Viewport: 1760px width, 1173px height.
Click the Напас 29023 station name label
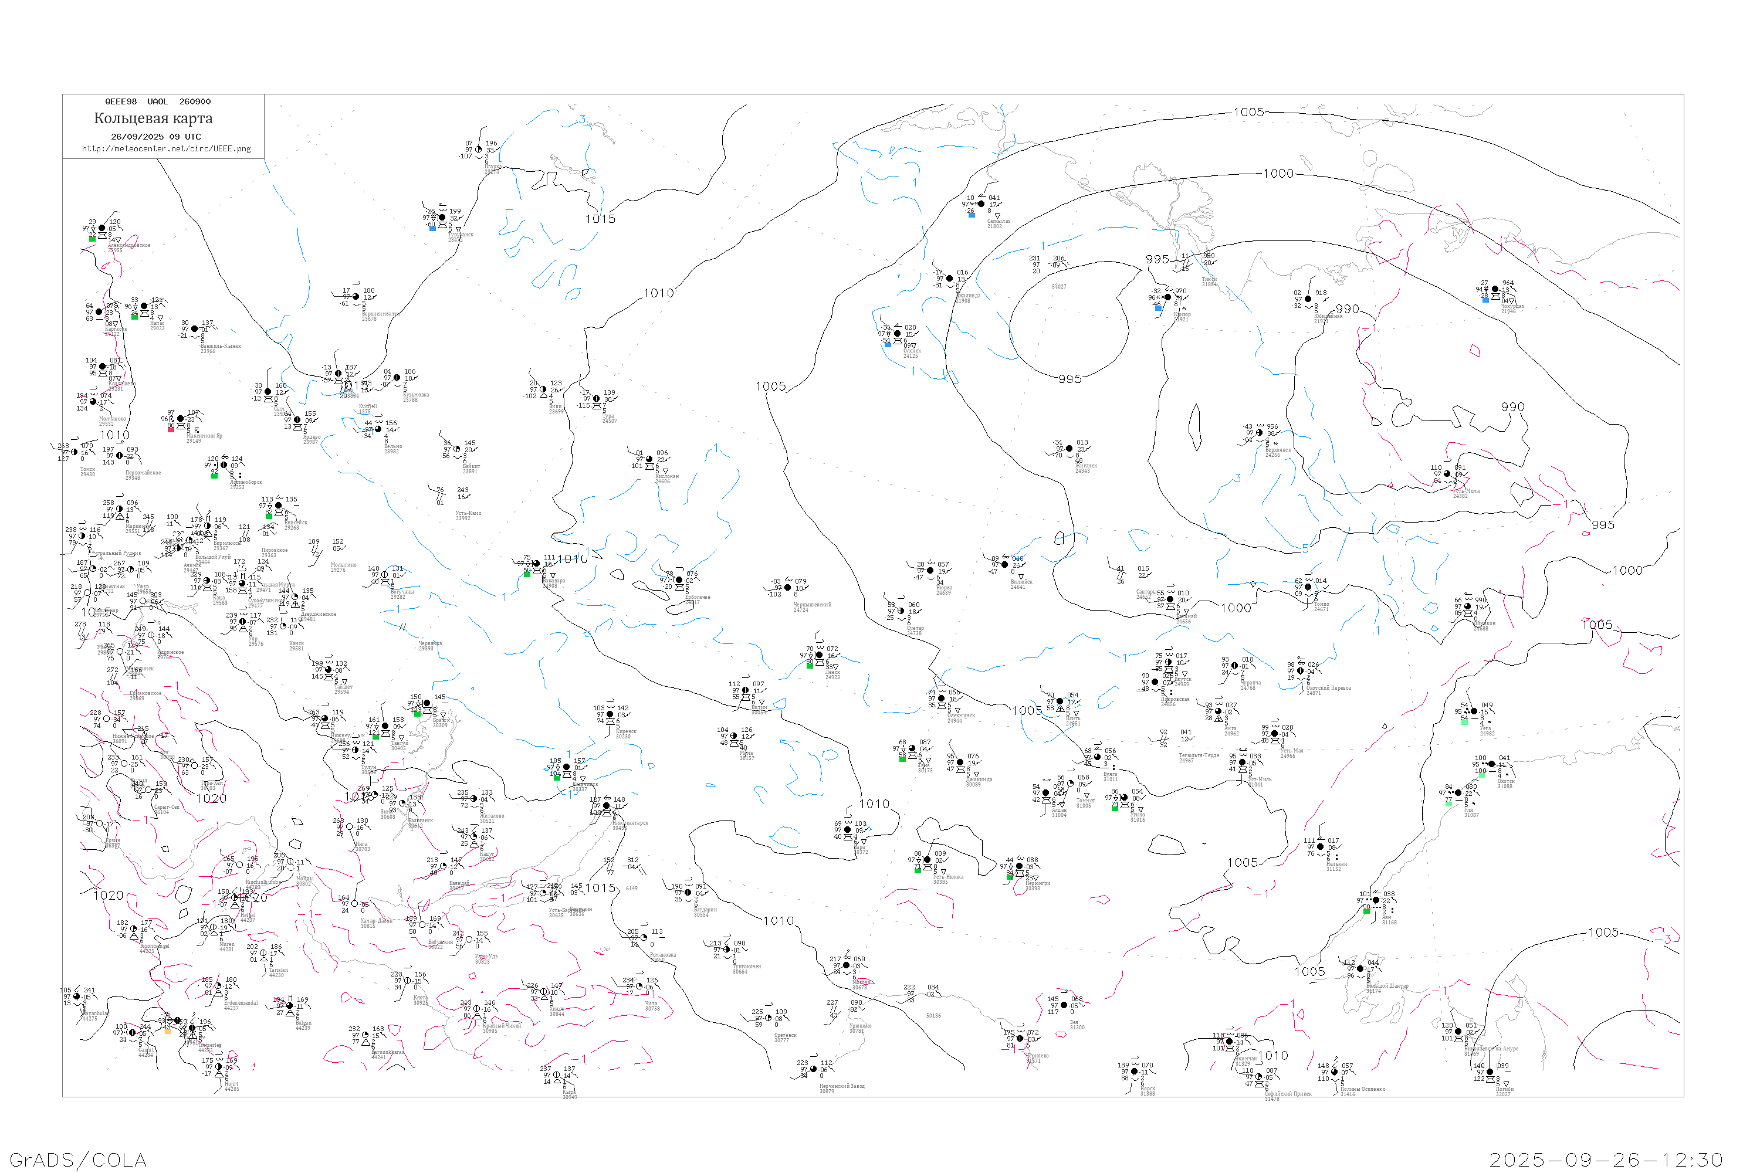tap(157, 326)
